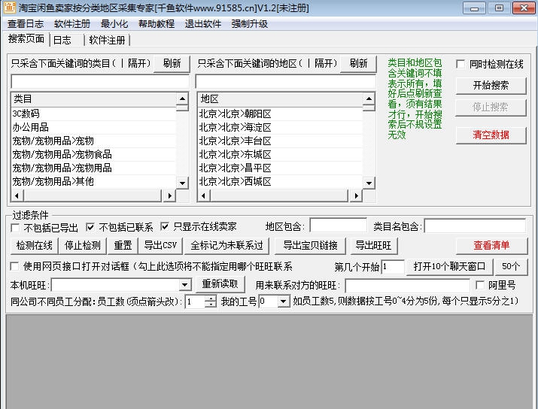Select 北京>北京>昌平区 region row
This screenshot has width=538, height=409.
280,168
